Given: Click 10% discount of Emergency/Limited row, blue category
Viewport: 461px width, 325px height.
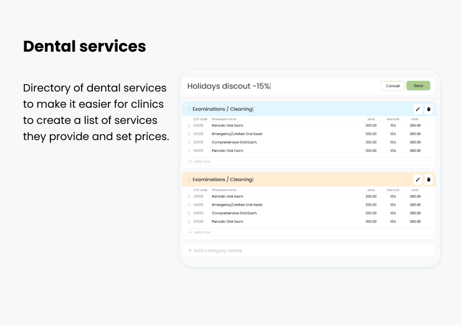Looking at the screenshot, I should point(393,134).
